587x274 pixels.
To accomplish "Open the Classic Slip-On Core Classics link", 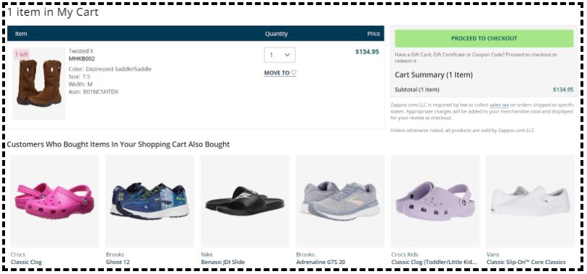I will 526,262.
